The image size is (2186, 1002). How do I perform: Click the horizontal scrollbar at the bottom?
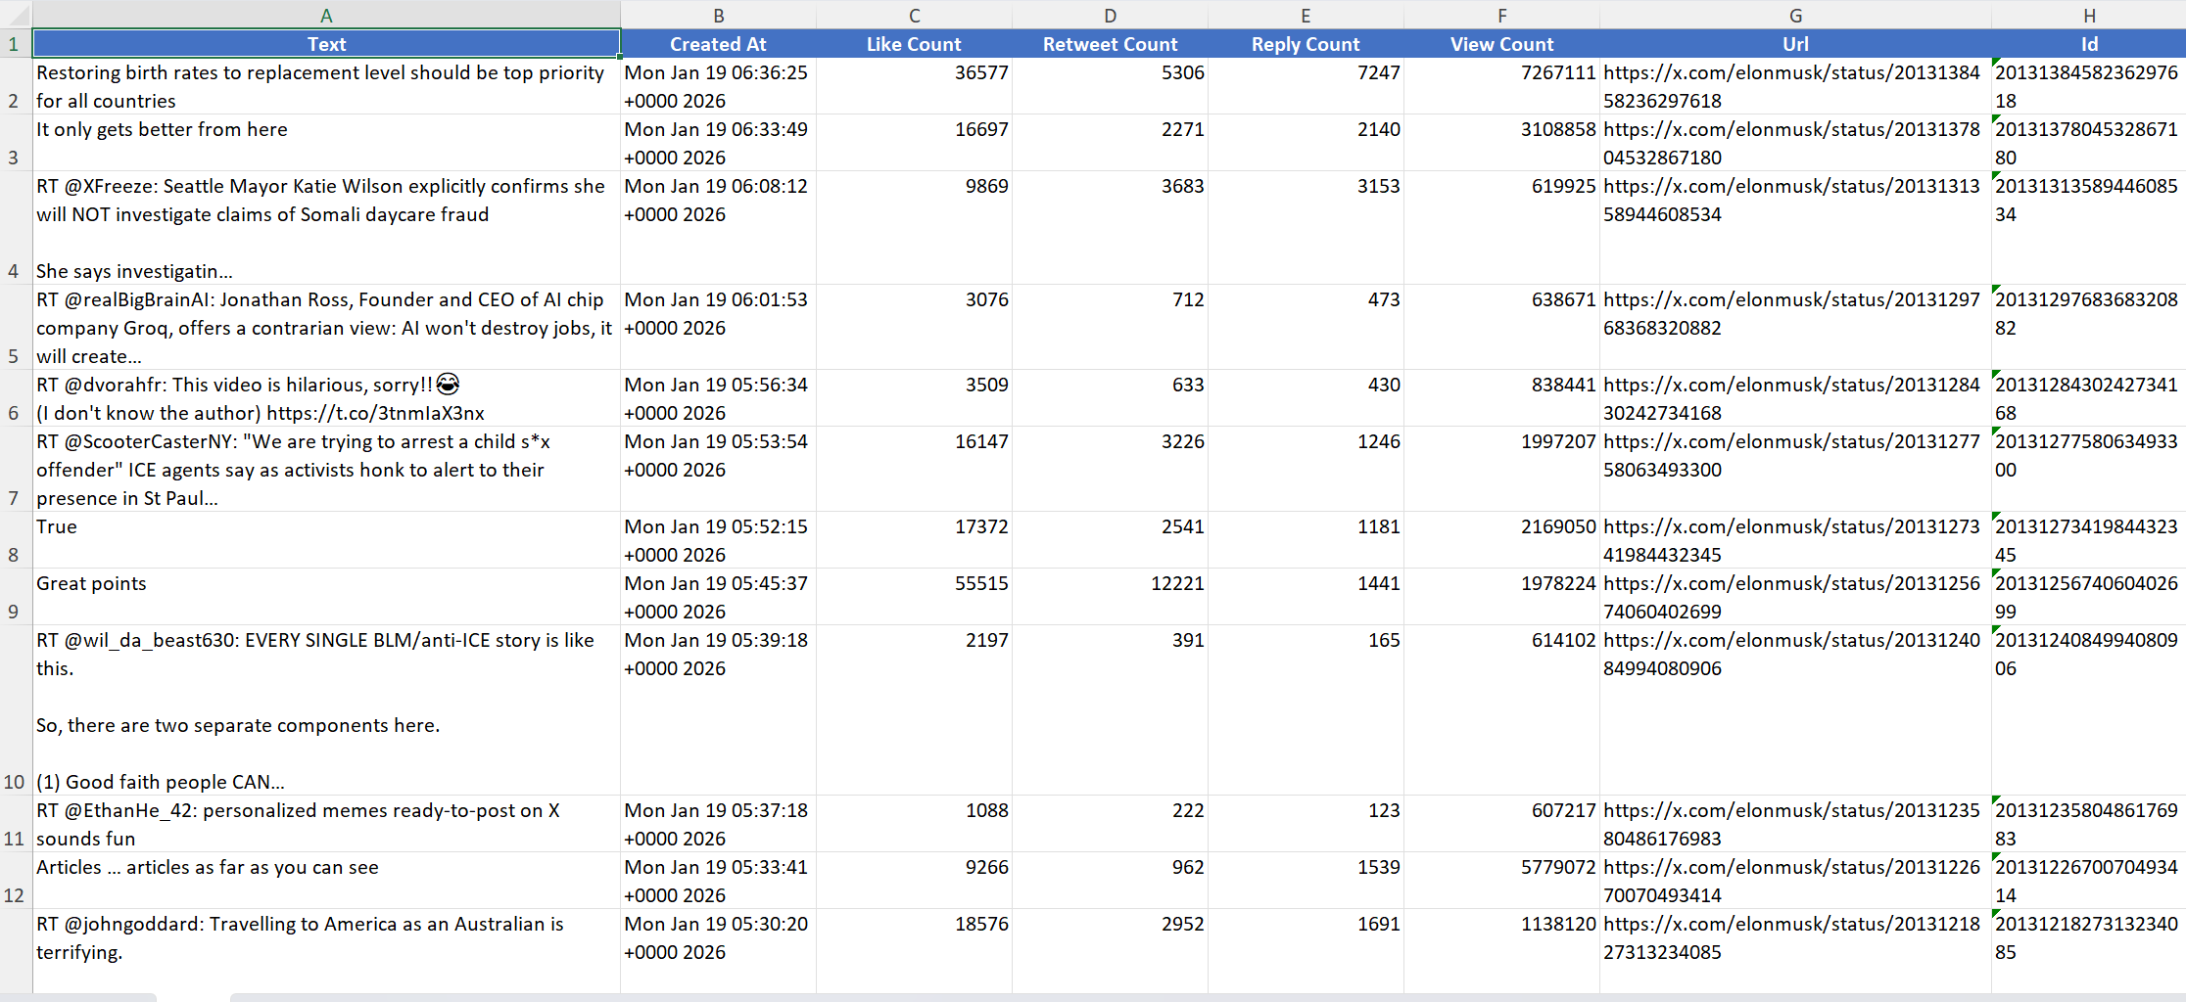pos(1175,997)
